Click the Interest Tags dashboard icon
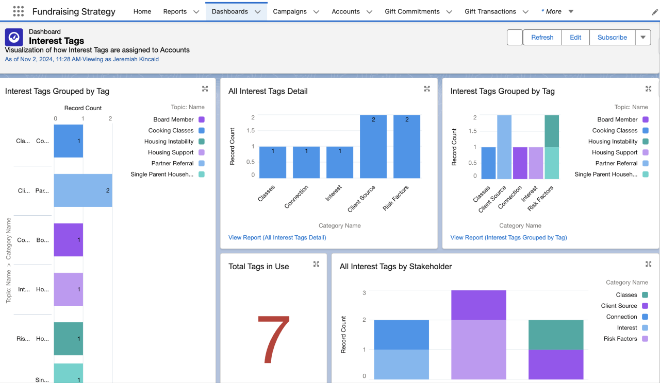Image resolution: width=660 pixels, height=383 pixels. pyautogui.click(x=14, y=37)
